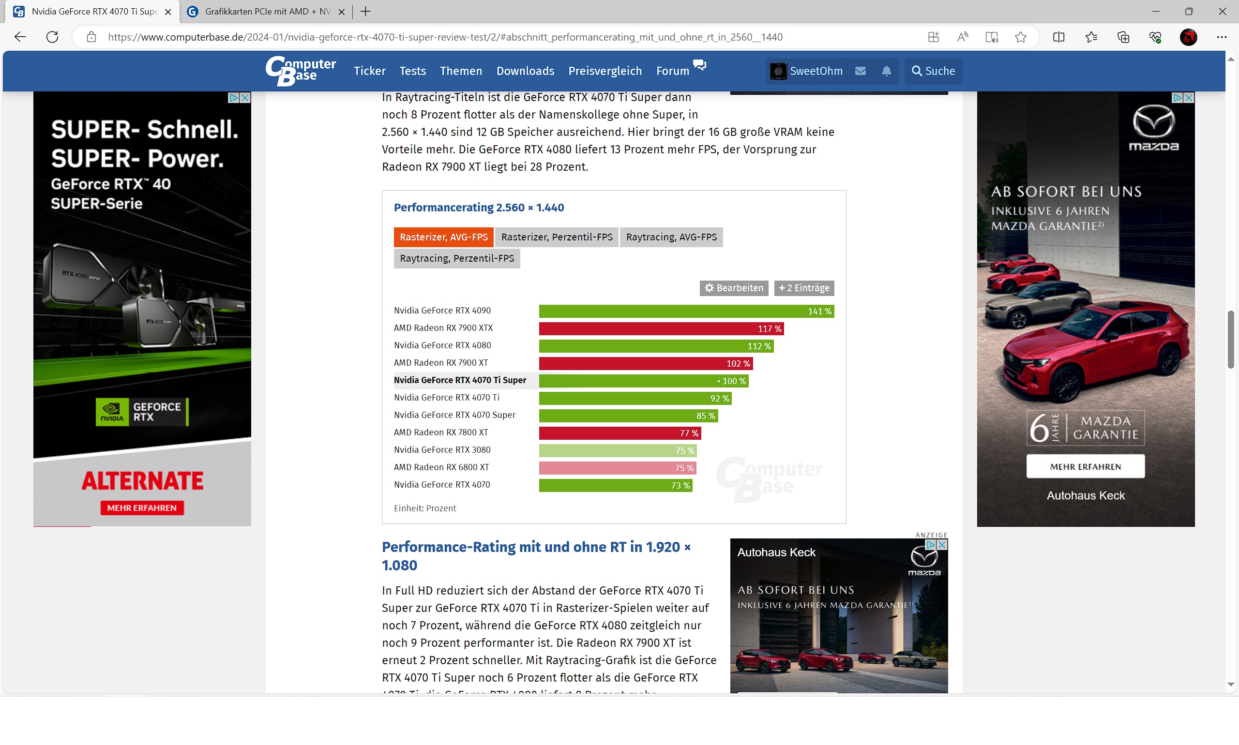This screenshot has height=745, width=1239.
Task: Expand chart with +2 Einträge button
Action: point(803,288)
